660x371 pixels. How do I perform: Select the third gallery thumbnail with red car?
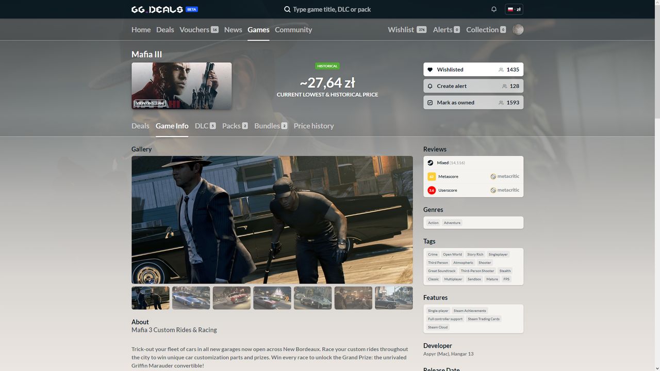pyautogui.click(x=232, y=298)
